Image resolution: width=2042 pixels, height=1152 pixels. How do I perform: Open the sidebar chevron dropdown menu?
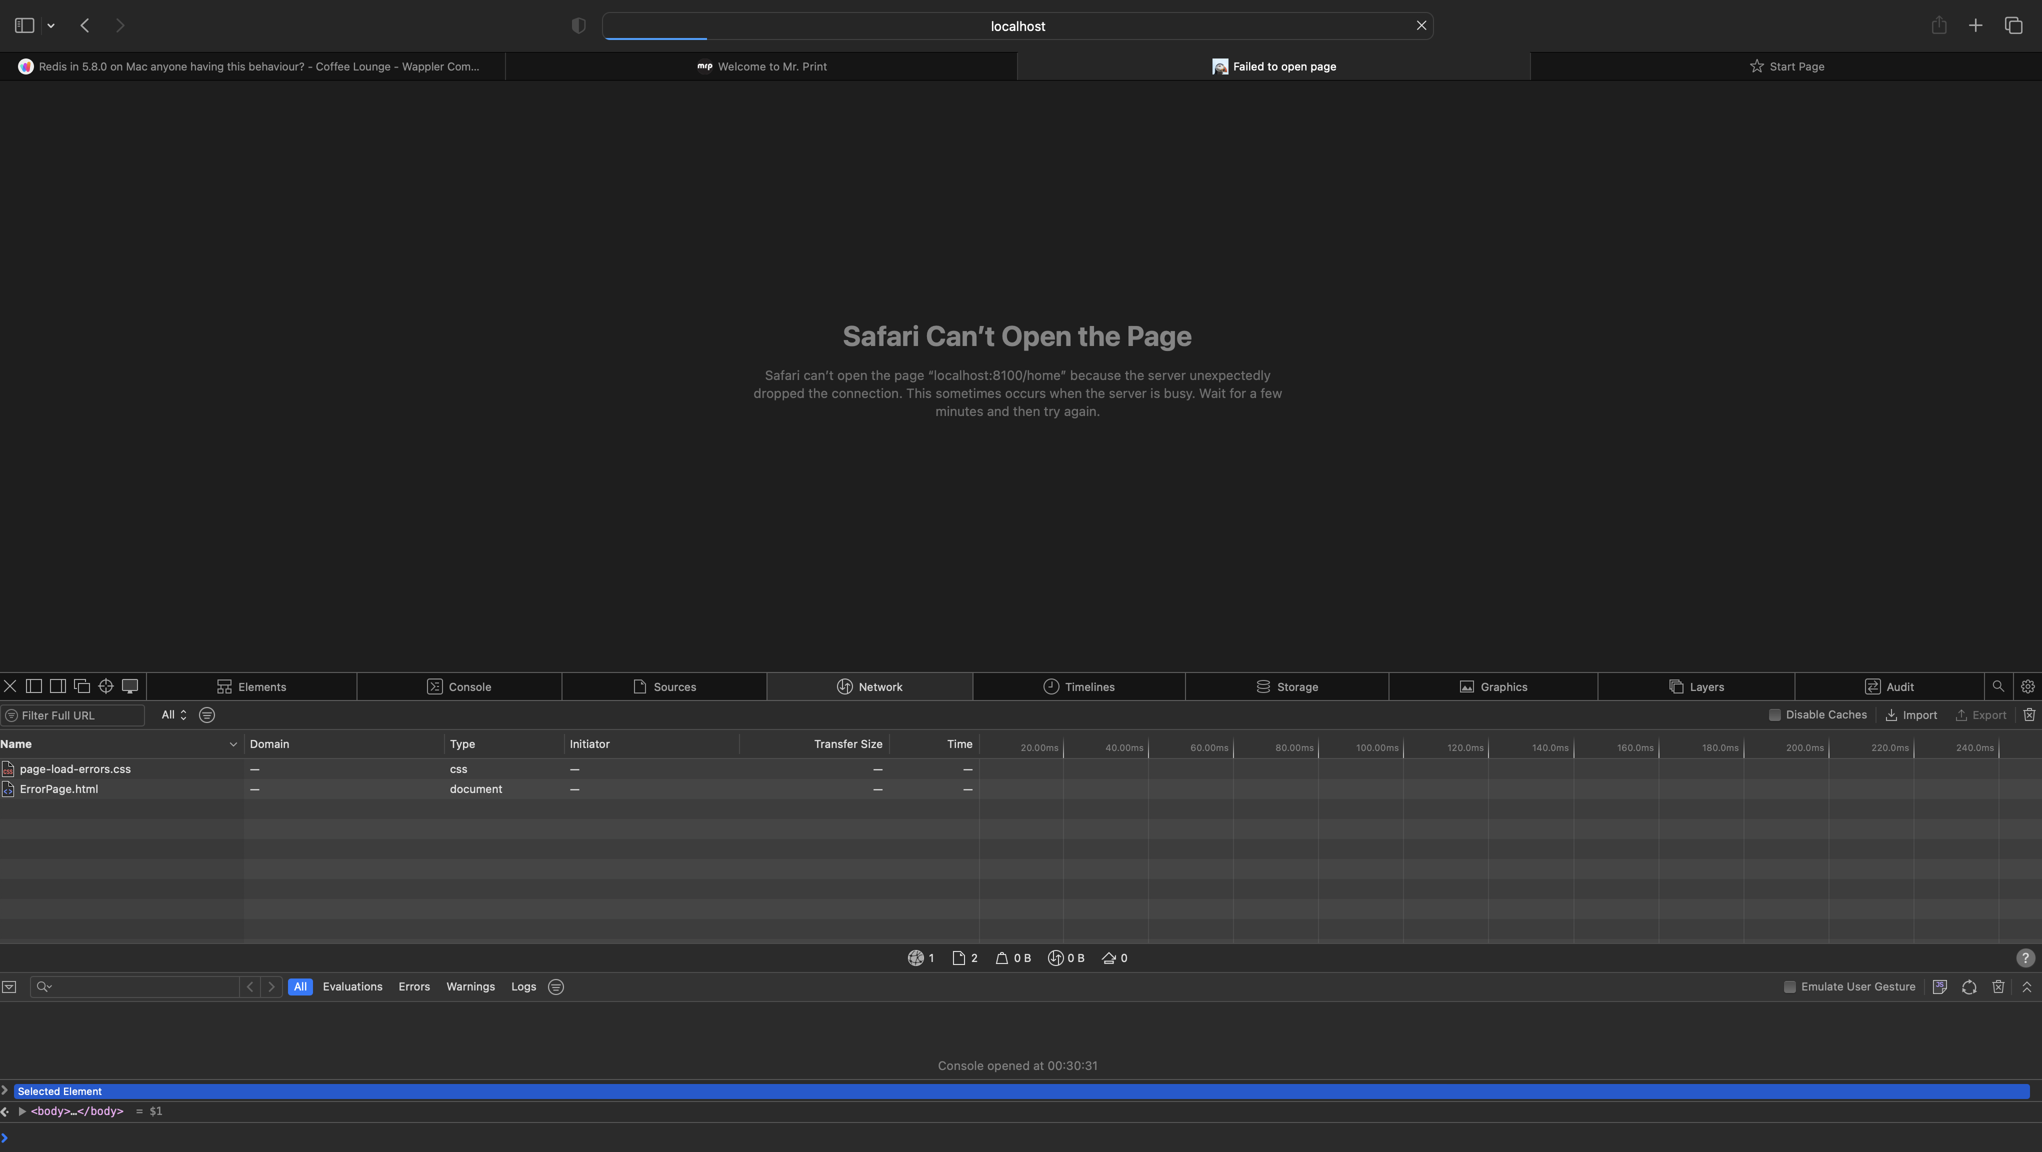click(x=50, y=25)
